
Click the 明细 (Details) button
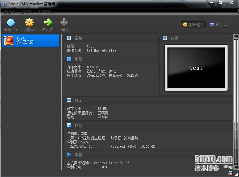pyautogui.click(x=193, y=24)
